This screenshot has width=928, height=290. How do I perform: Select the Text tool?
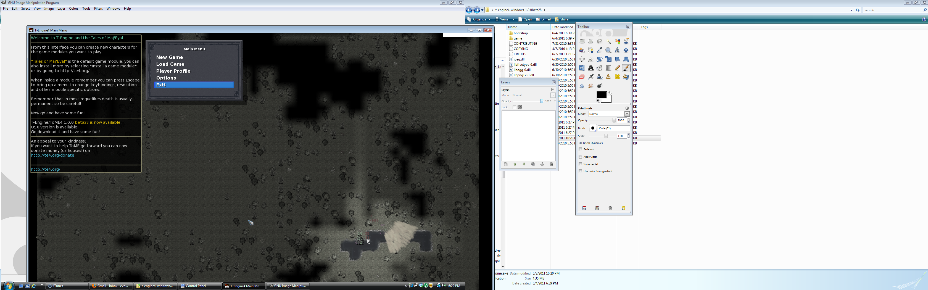591,68
